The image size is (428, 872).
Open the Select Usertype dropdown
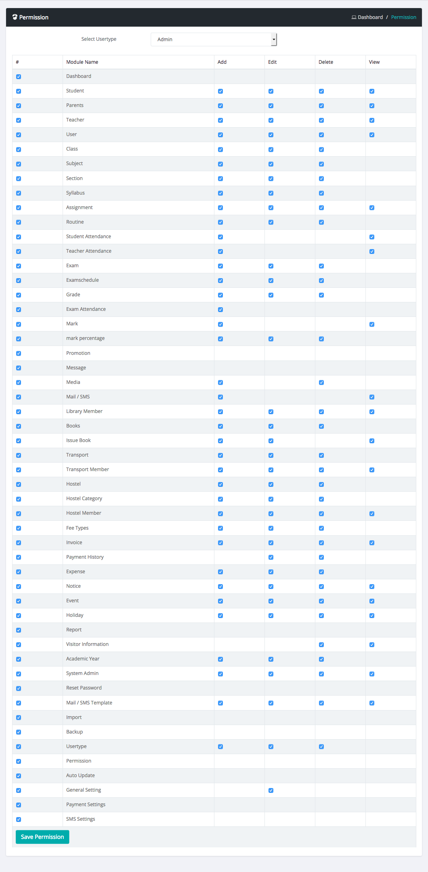coord(213,40)
